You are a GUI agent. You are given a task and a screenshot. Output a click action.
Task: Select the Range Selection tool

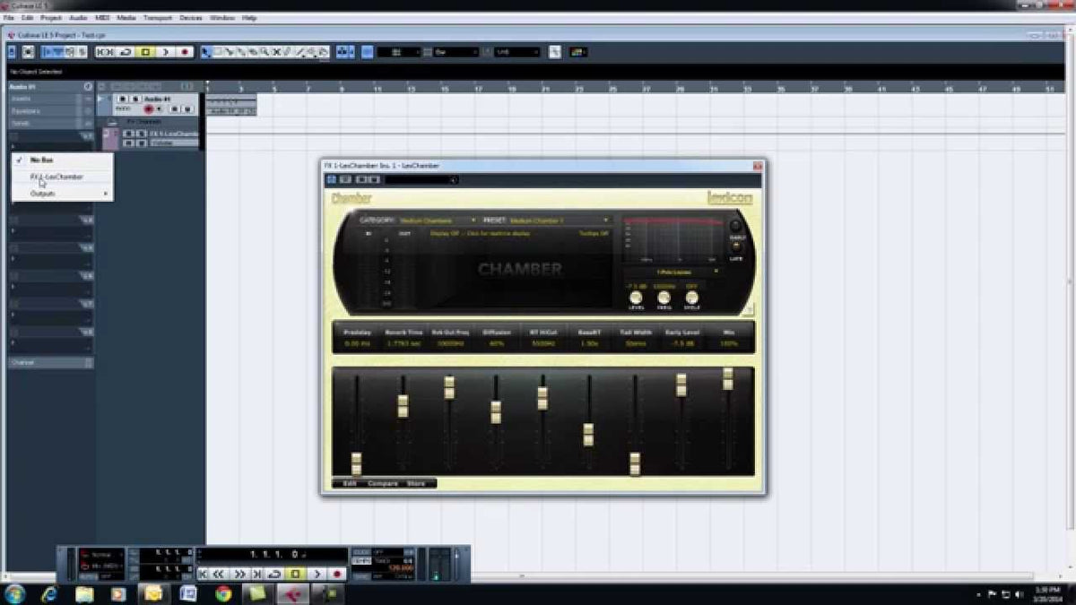click(x=218, y=52)
